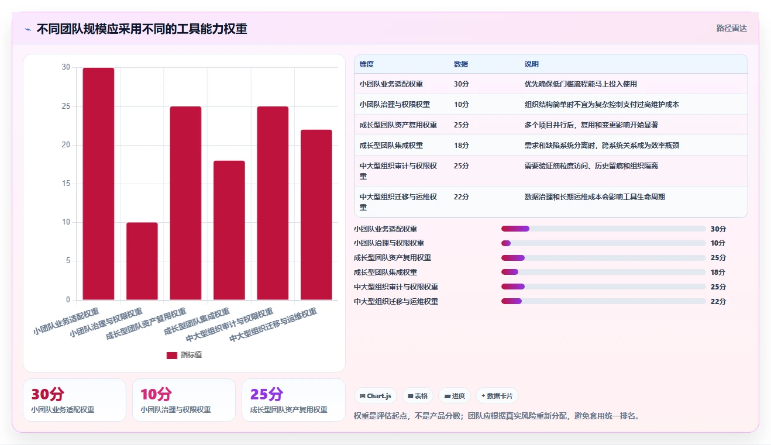Click the 中大型组织迁移与运维权重 chart bar
The image size is (771, 445).
tap(316, 215)
